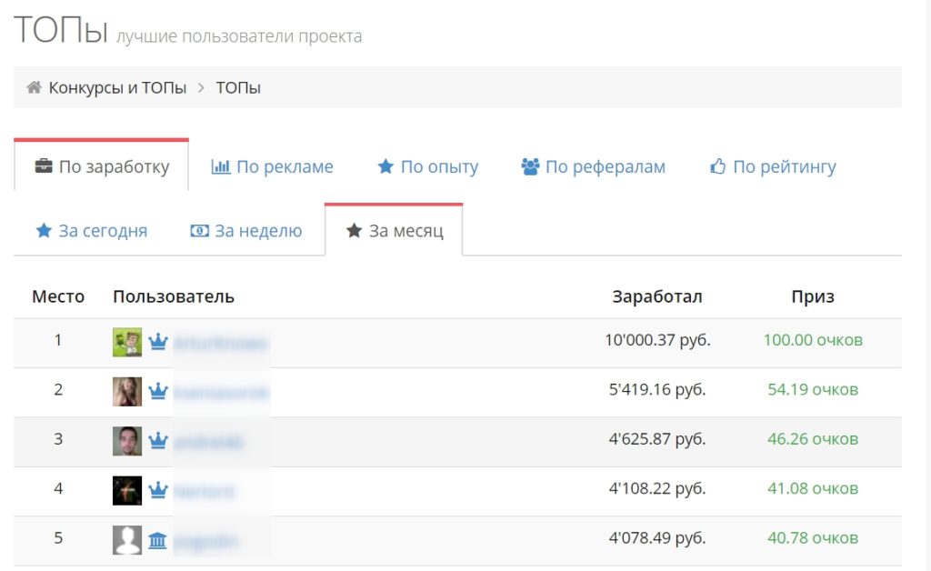Select the За месяц monthly tab
Image resolution: width=931 pixels, height=571 pixels.
pos(395,231)
